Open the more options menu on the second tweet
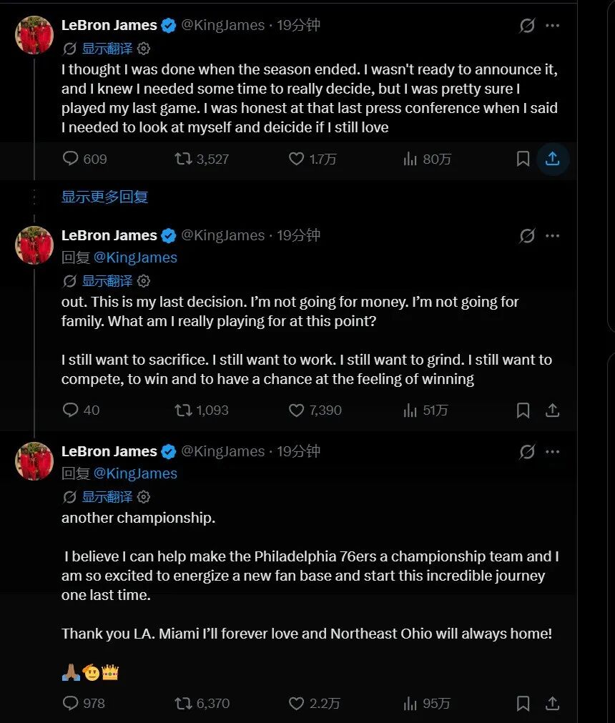 pos(552,235)
